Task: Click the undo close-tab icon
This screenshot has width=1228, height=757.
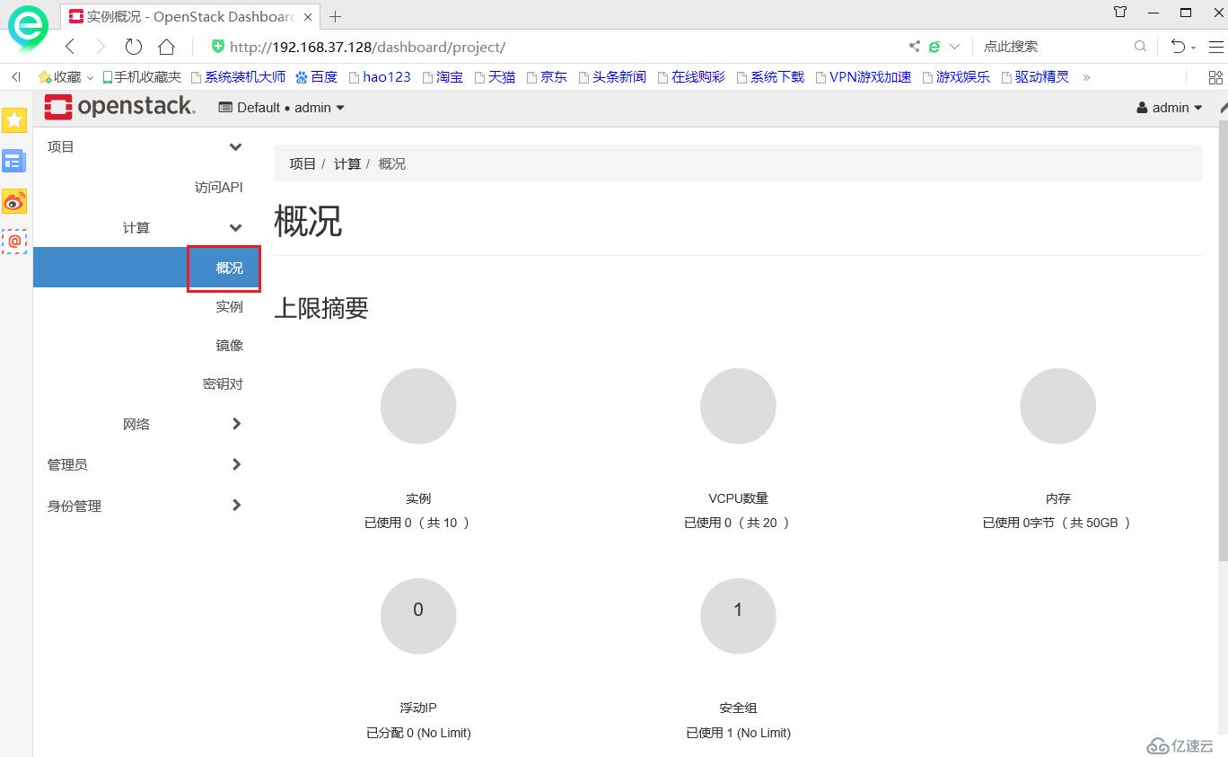Action: pyautogui.click(x=1178, y=47)
